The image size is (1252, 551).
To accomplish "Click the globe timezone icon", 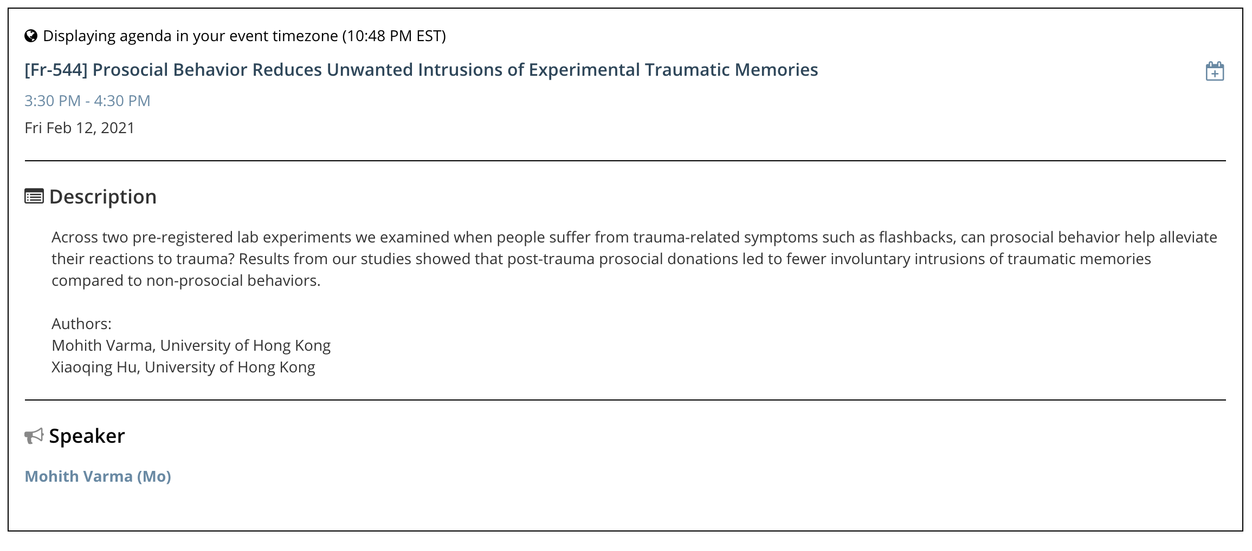I will (31, 36).
